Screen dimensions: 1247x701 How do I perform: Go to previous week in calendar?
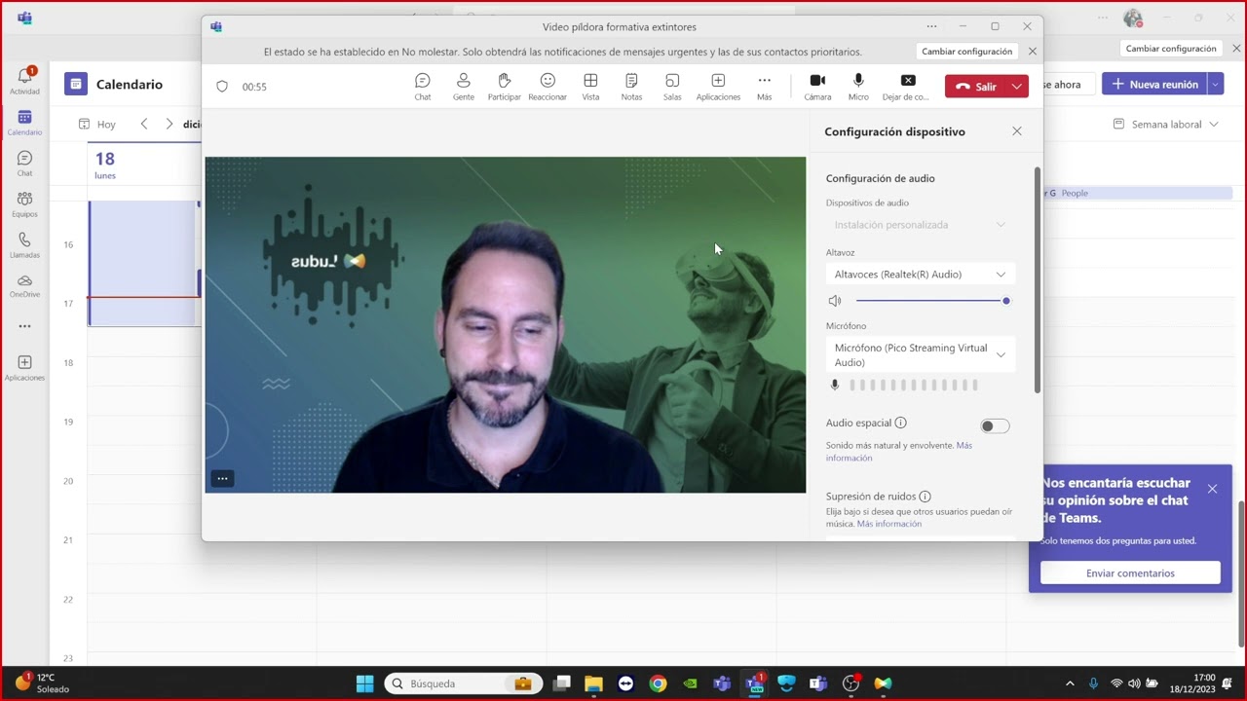coord(144,124)
